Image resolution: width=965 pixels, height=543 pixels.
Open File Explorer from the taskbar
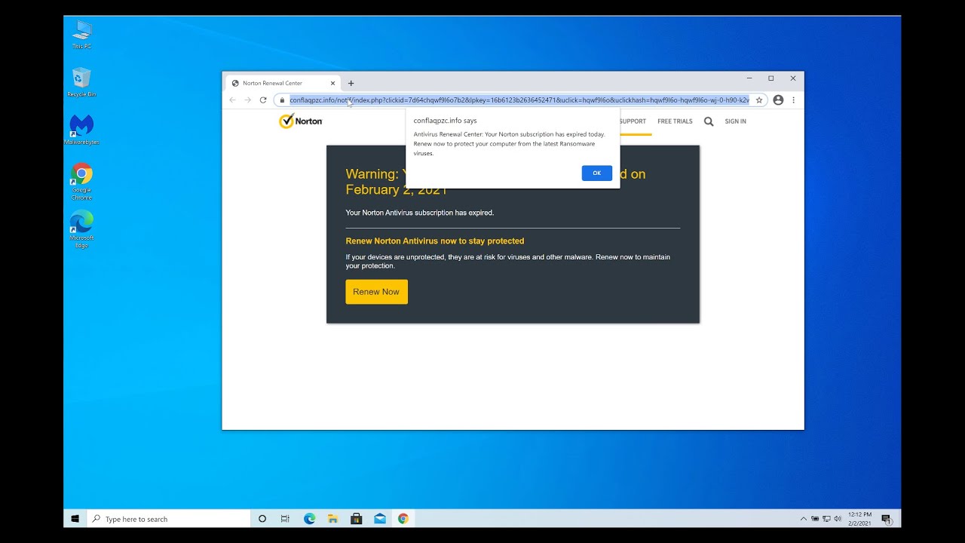[332, 519]
